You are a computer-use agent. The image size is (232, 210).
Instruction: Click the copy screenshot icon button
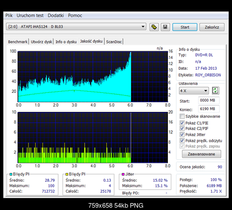154,27
